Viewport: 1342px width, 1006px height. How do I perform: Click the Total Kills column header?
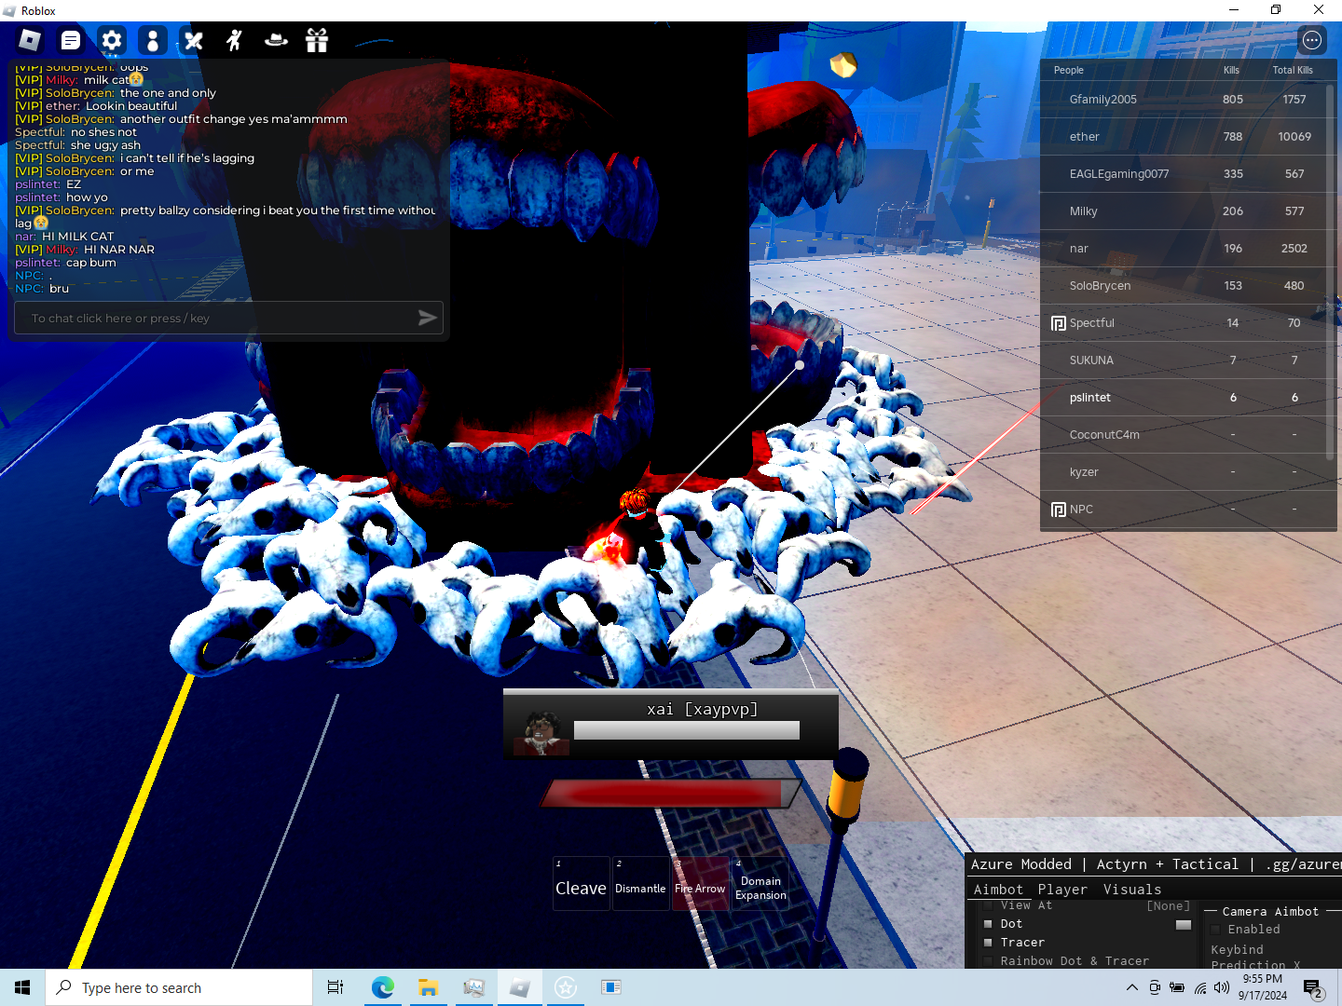pos(1293,70)
